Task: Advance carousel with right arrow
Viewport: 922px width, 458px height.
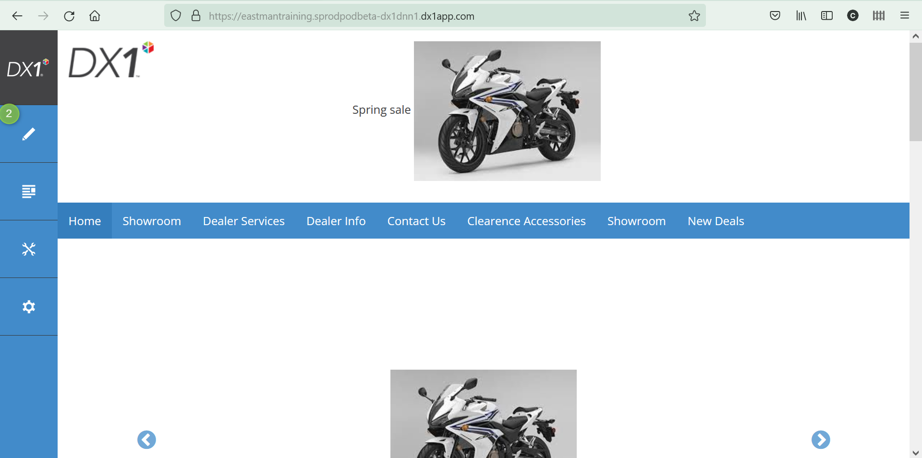Action: pos(821,439)
